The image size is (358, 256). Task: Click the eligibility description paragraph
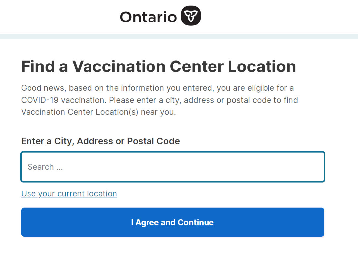click(159, 100)
